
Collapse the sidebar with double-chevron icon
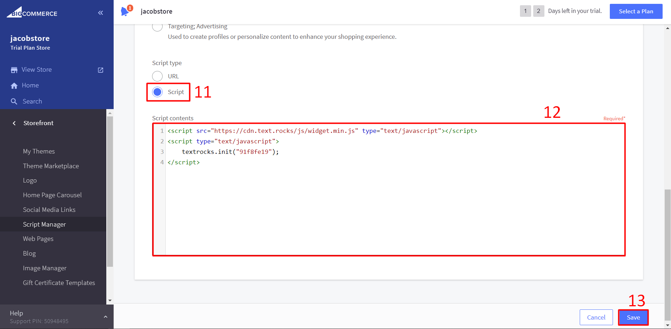pos(100,13)
